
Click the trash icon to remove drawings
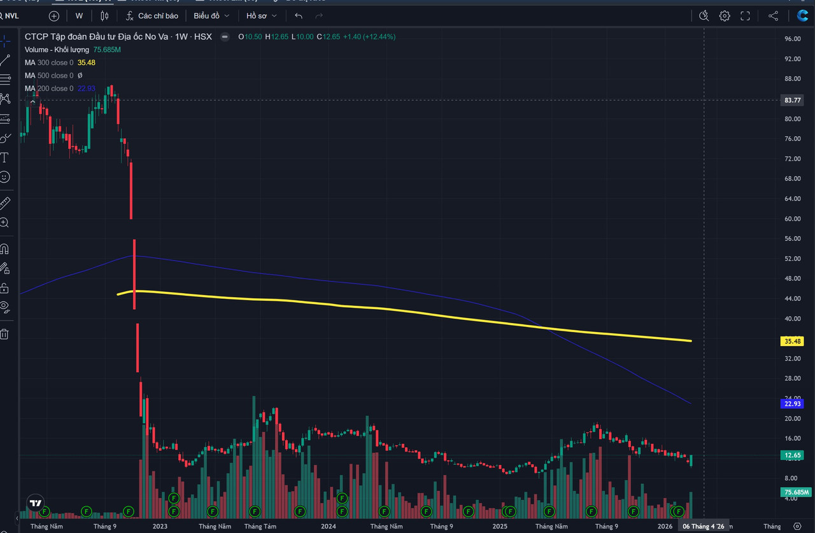tap(5, 333)
